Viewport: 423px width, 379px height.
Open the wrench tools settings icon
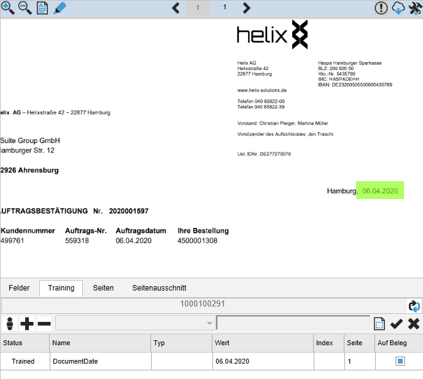414,8
